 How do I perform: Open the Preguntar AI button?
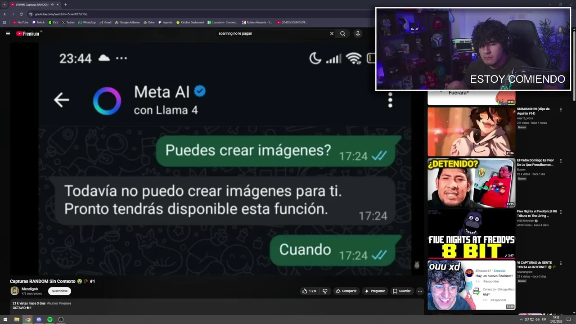pos(374,291)
